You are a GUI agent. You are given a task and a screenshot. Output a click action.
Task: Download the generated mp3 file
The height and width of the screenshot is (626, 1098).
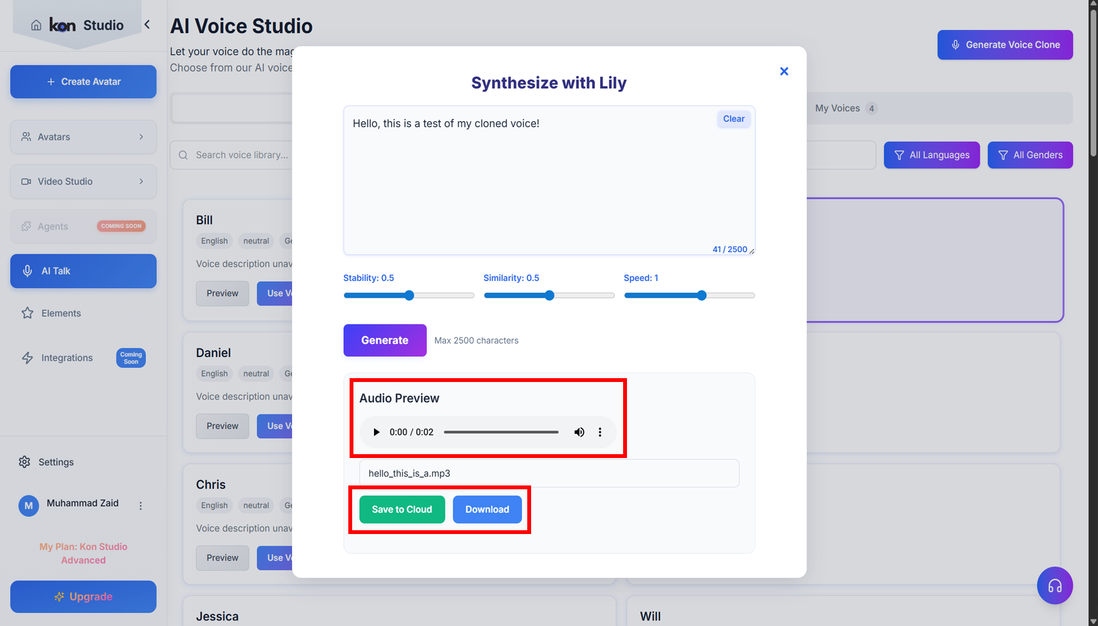(x=487, y=510)
